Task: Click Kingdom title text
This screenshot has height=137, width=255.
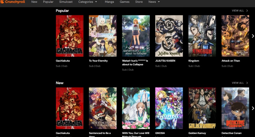Action: point(194,61)
